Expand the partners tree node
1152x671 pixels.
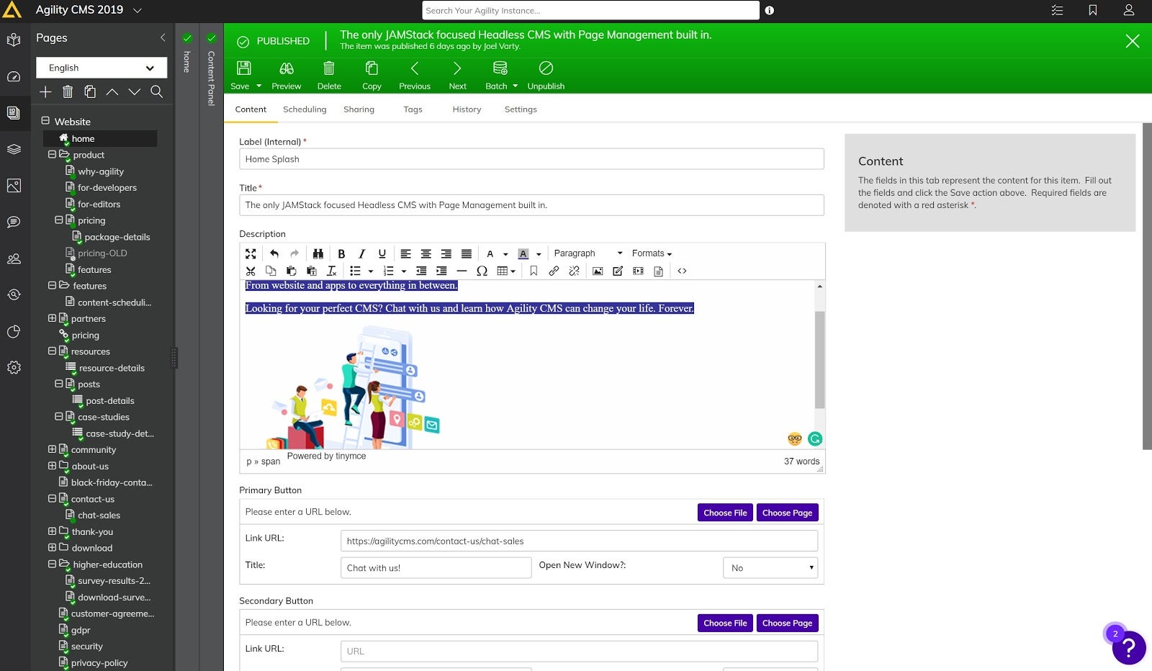[x=52, y=318]
